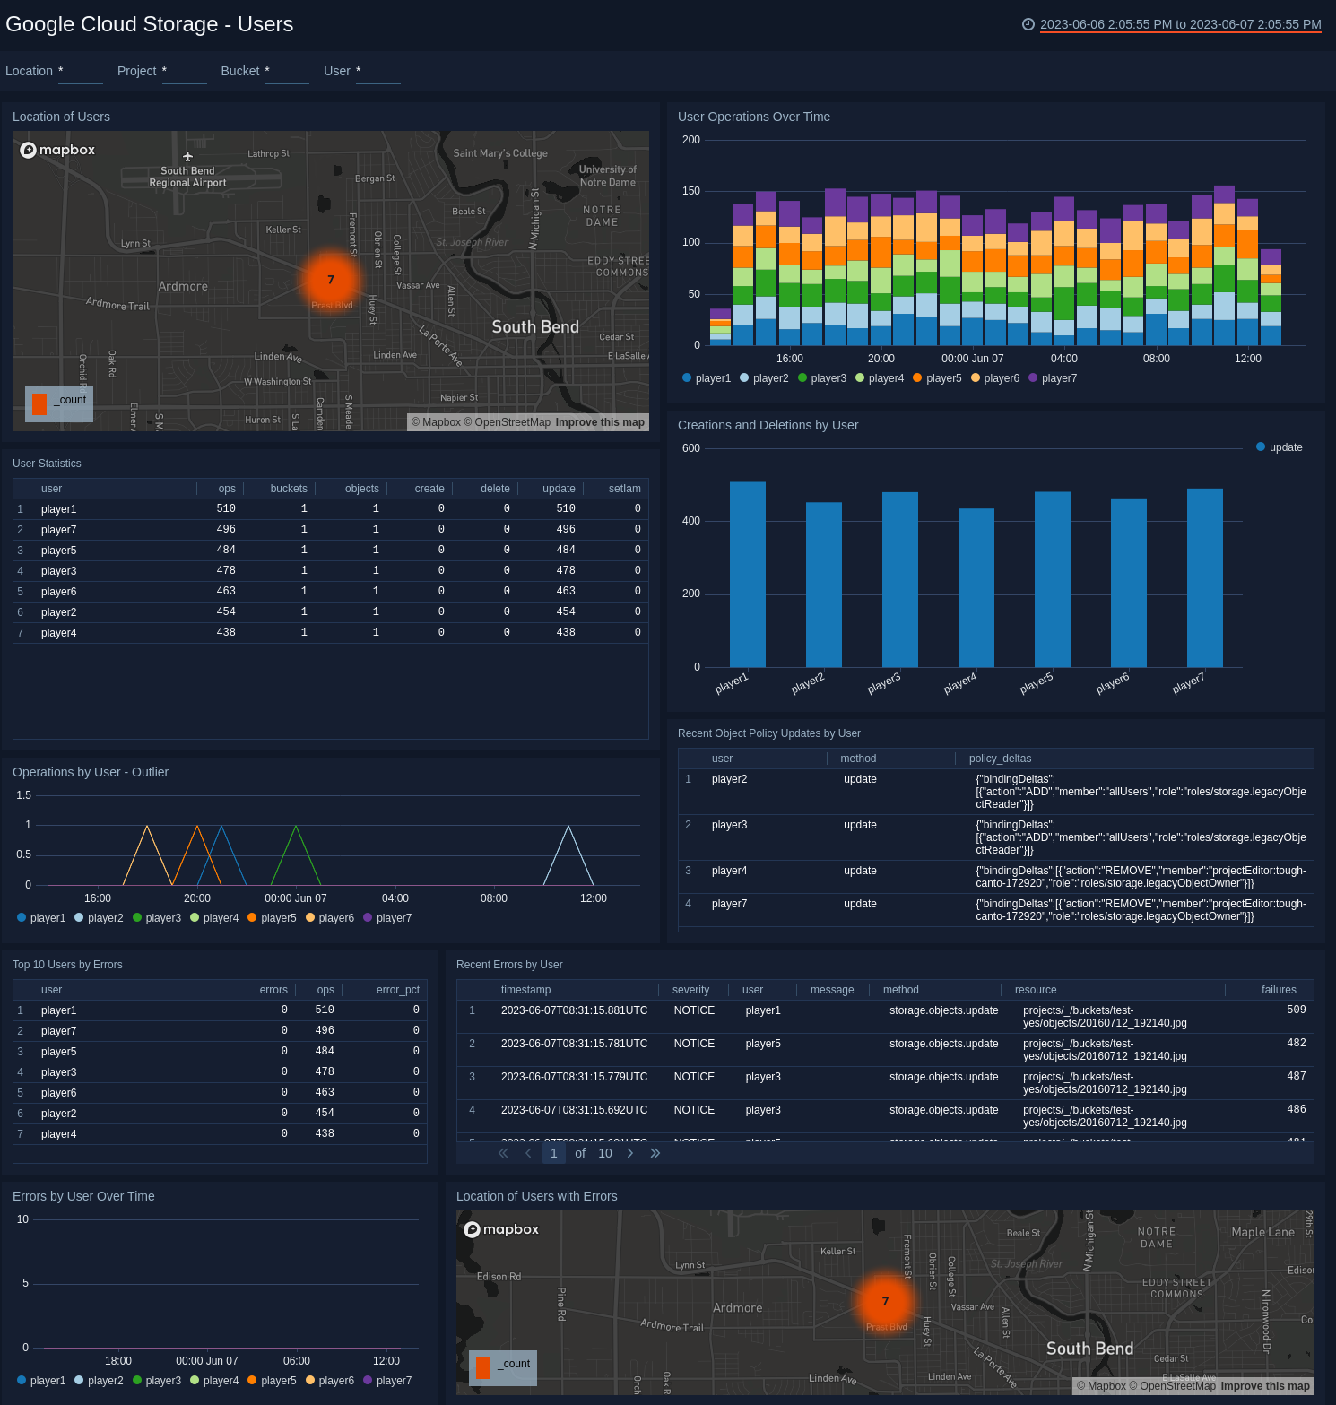Click cluster marker 7 on Users with Errors map

click(885, 1302)
